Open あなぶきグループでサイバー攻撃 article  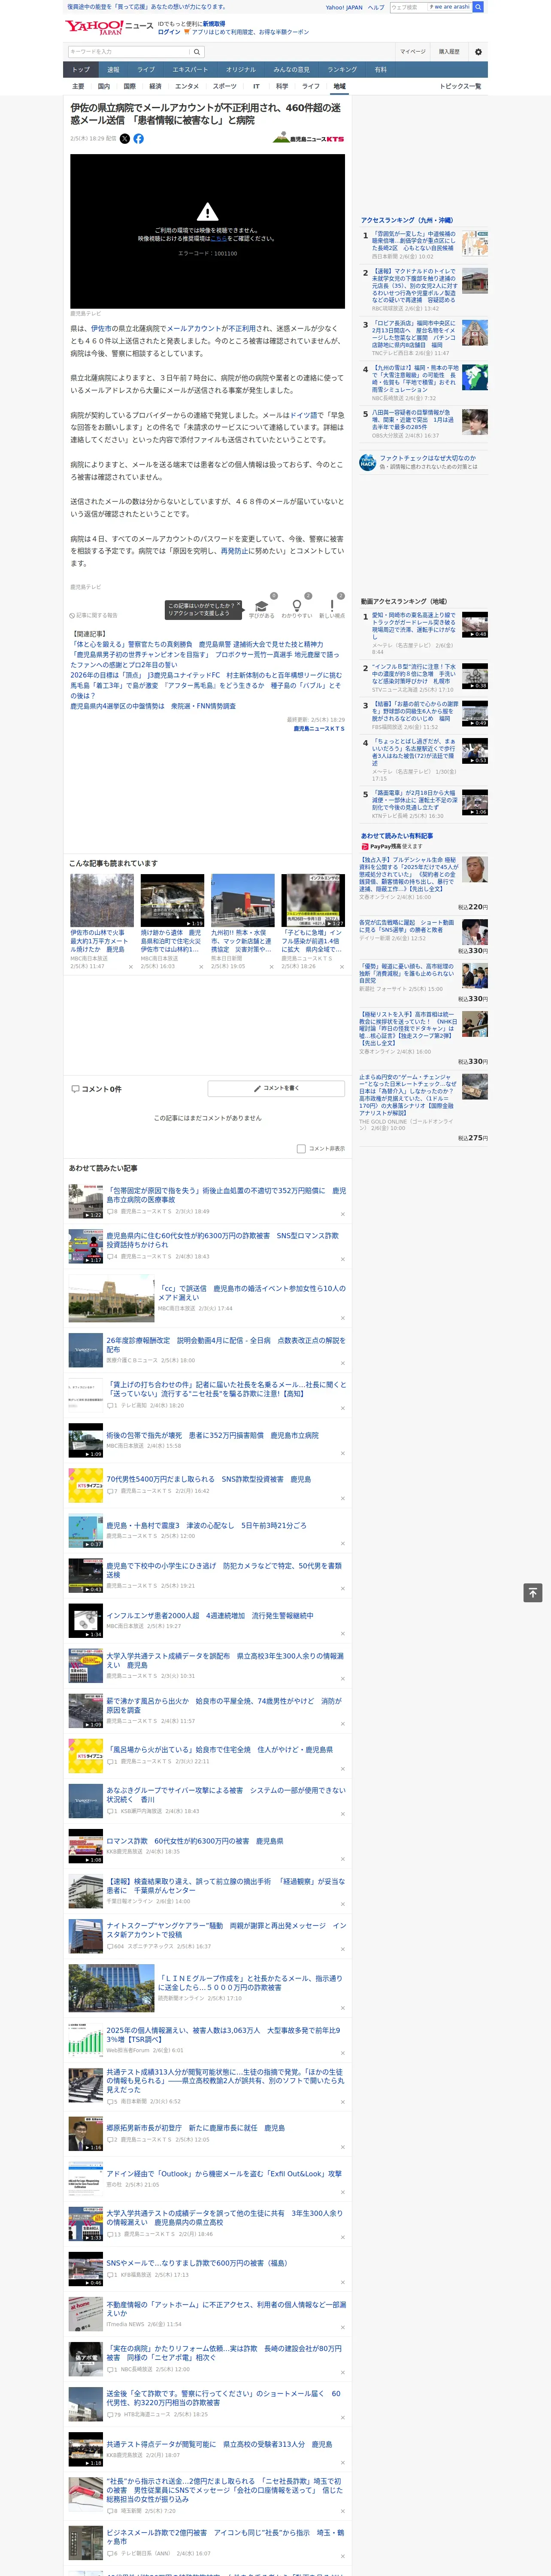point(226,1795)
